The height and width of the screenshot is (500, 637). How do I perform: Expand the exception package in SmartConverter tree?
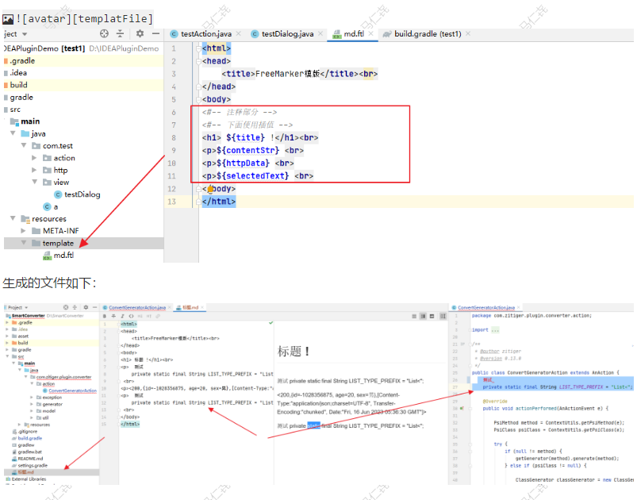[x=32, y=398]
